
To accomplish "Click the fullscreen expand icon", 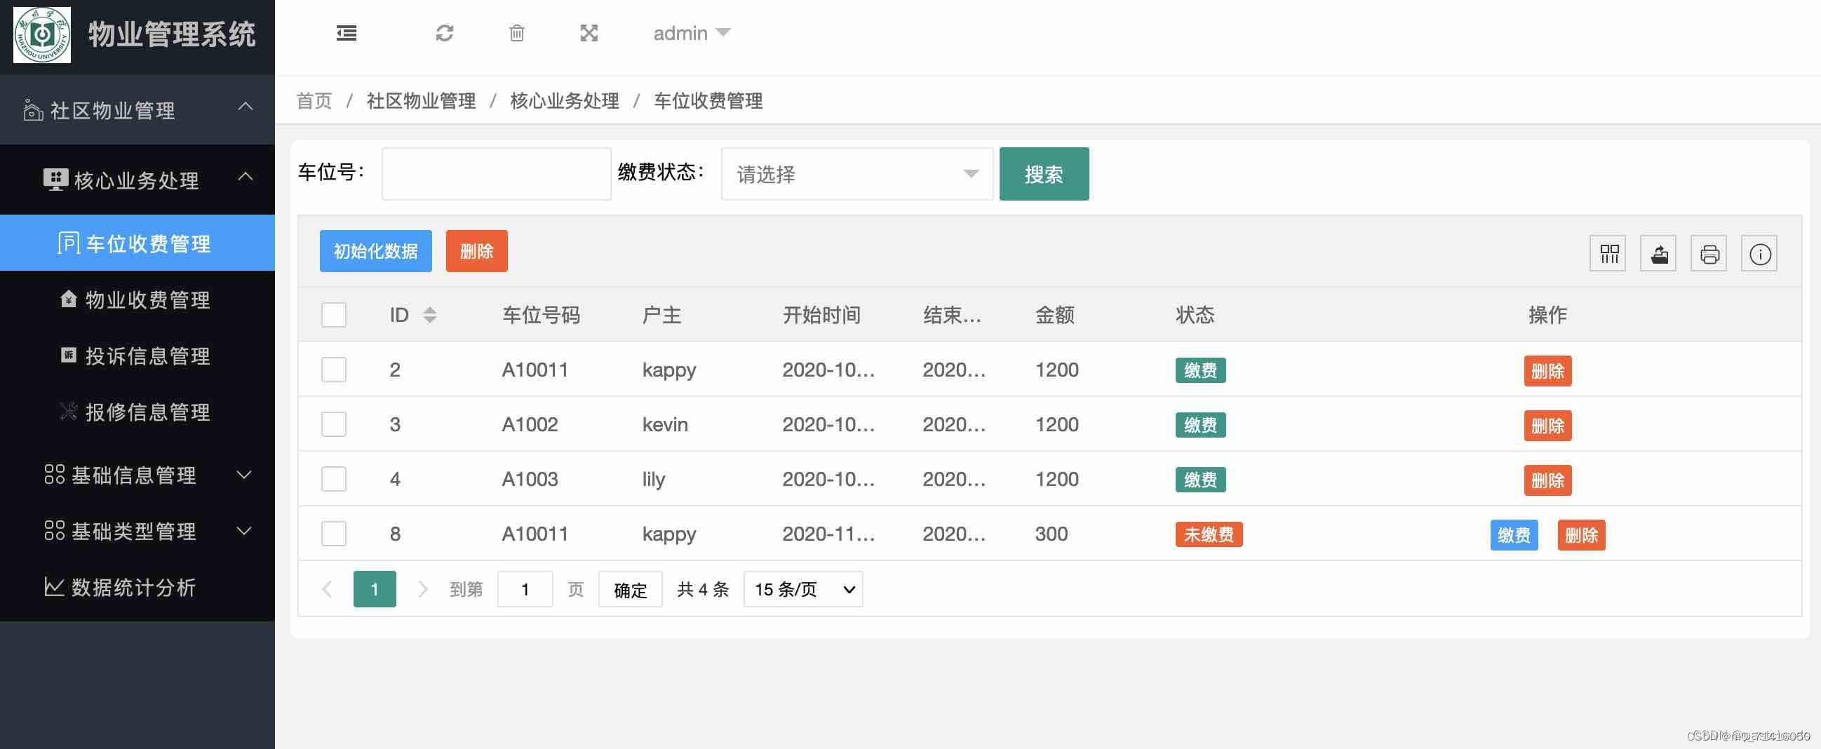I will pyautogui.click(x=589, y=33).
